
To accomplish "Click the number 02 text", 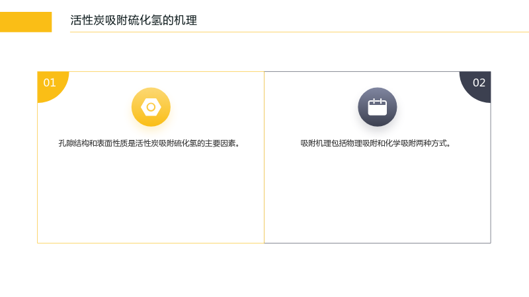I will 479,82.
